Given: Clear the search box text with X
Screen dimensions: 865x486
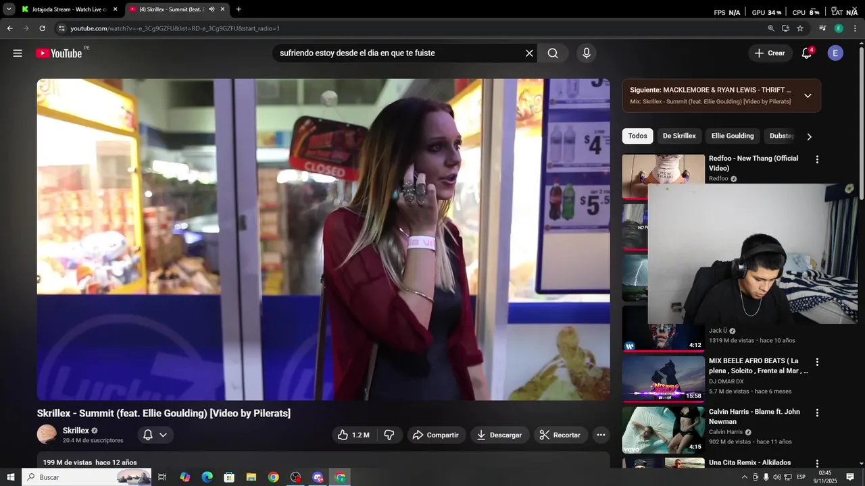Looking at the screenshot, I should pyautogui.click(x=529, y=53).
